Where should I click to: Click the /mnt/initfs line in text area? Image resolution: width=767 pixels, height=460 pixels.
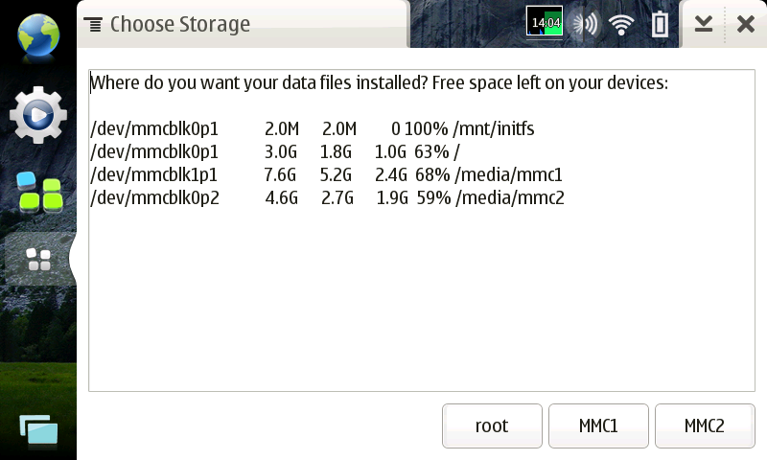point(313,128)
